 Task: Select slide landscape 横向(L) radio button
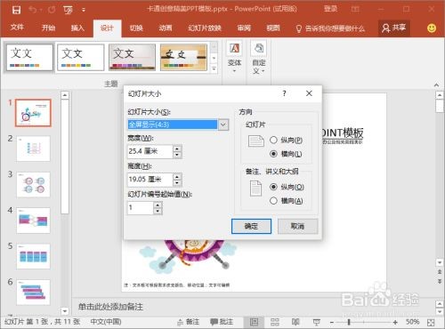pyautogui.click(x=273, y=154)
